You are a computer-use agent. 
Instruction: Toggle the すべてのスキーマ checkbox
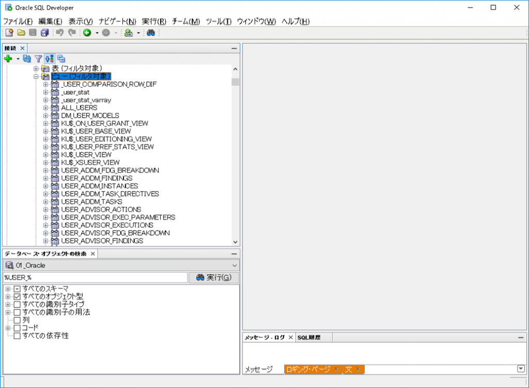17,289
